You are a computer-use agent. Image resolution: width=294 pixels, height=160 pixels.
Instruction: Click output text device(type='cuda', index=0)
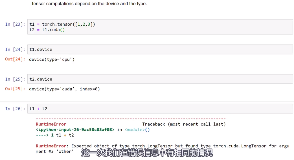(x=65, y=89)
